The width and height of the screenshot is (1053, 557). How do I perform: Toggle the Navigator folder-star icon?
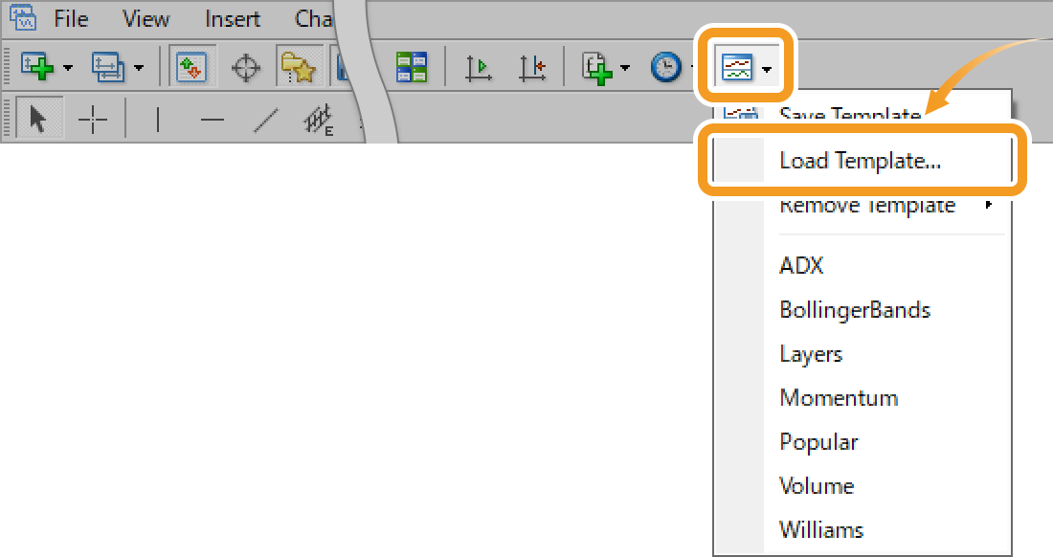(298, 66)
